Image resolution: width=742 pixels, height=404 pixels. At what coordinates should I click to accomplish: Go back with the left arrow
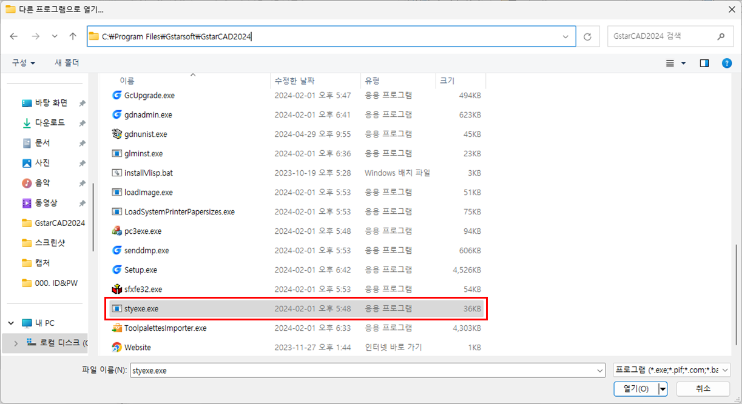14,36
